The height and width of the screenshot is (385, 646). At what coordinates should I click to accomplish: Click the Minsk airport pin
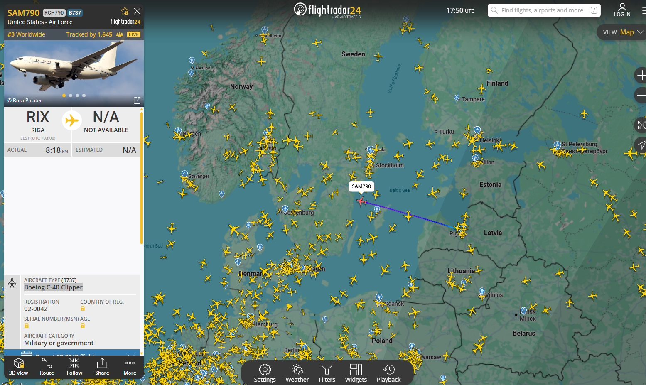pyautogui.click(x=523, y=311)
